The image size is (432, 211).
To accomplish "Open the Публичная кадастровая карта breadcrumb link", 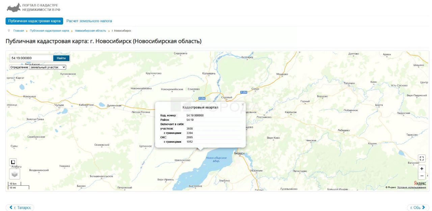I will click(x=49, y=31).
